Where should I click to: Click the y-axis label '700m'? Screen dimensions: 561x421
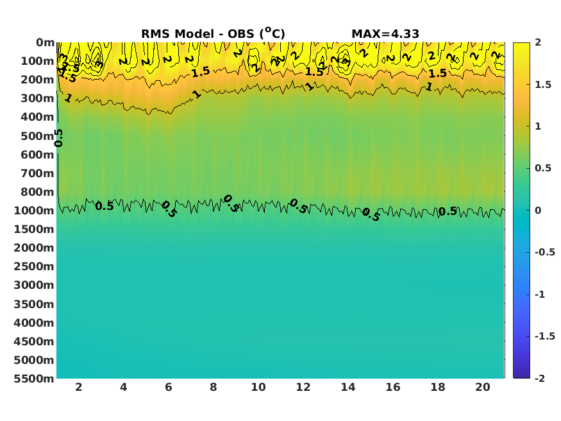pyautogui.click(x=38, y=173)
